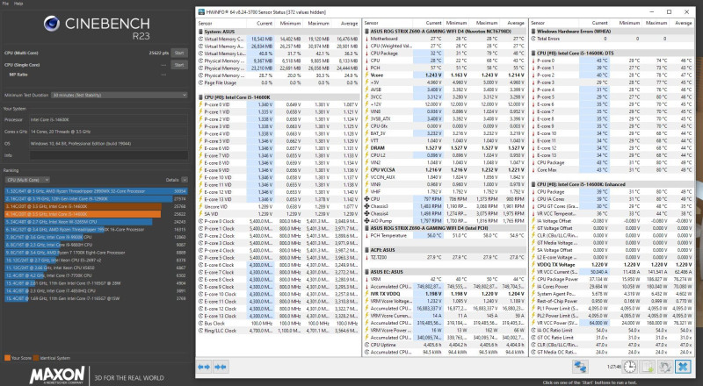Click the 'CPU [#0]: Intel Core i5-14600K: DTS' group header

click(612, 53)
